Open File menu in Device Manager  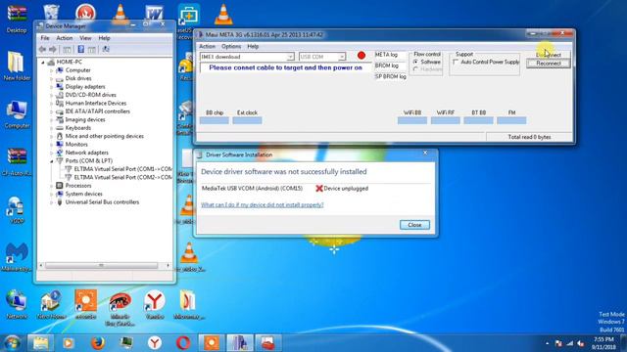pyautogui.click(x=45, y=38)
